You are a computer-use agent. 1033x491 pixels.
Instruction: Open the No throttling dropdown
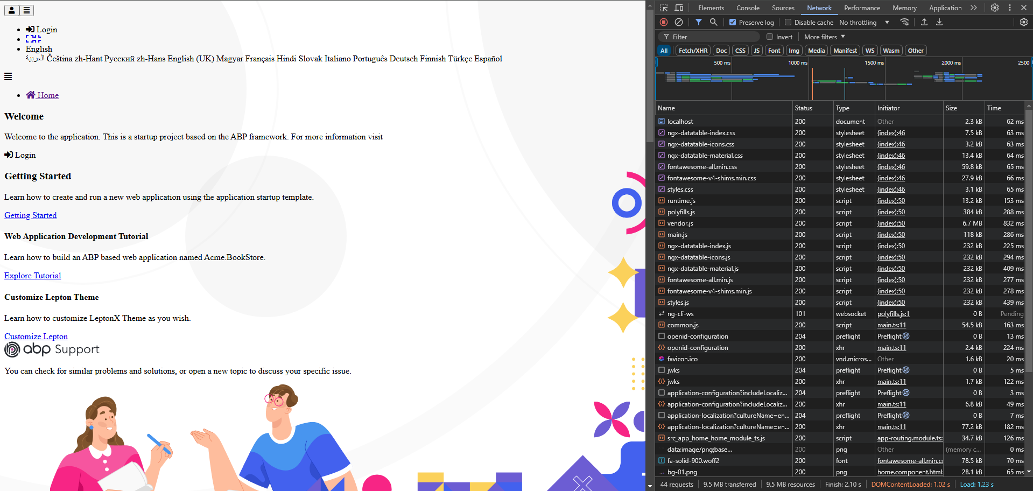coord(863,23)
